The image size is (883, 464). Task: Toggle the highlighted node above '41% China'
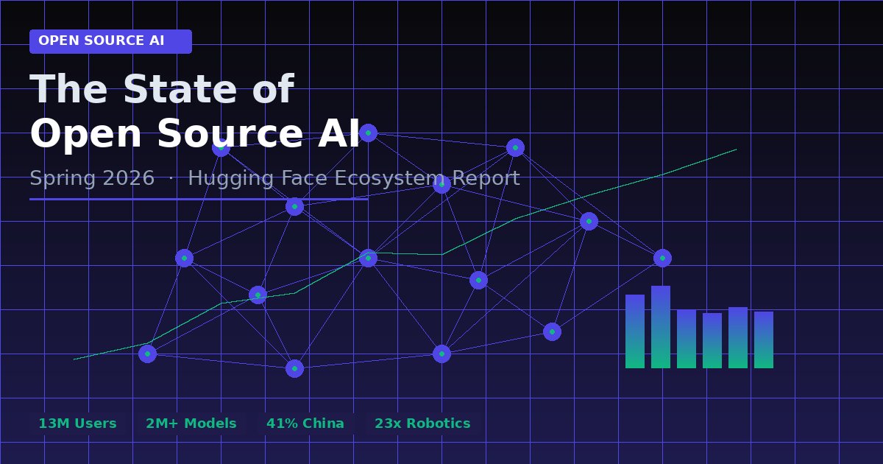coord(294,368)
